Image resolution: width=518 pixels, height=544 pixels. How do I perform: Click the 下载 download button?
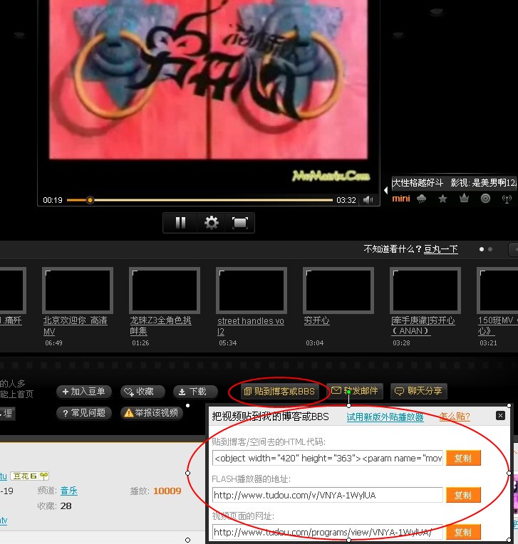click(192, 392)
